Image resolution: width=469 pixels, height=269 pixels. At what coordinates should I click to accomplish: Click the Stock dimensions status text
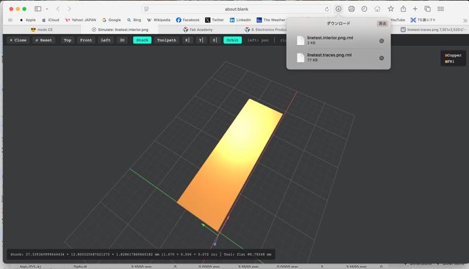tap(114, 254)
